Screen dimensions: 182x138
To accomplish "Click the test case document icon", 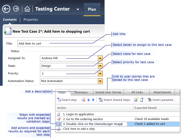I will point(8,31).
